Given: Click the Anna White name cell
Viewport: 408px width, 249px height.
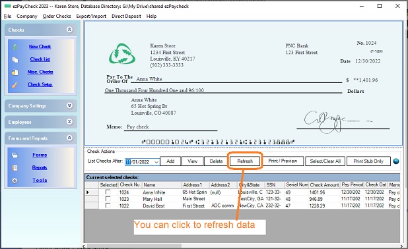Looking at the screenshot, I should coord(161,192).
